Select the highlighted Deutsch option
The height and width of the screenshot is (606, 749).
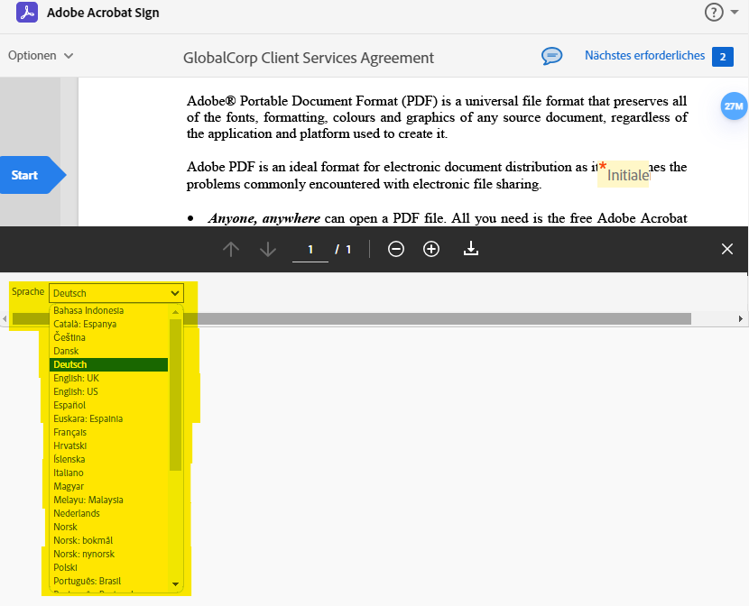109,364
